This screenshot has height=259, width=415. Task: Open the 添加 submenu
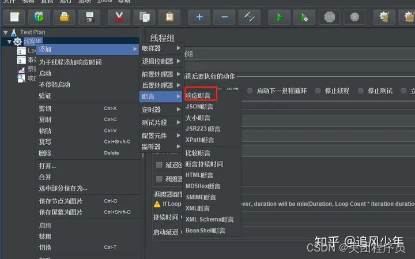pos(88,50)
